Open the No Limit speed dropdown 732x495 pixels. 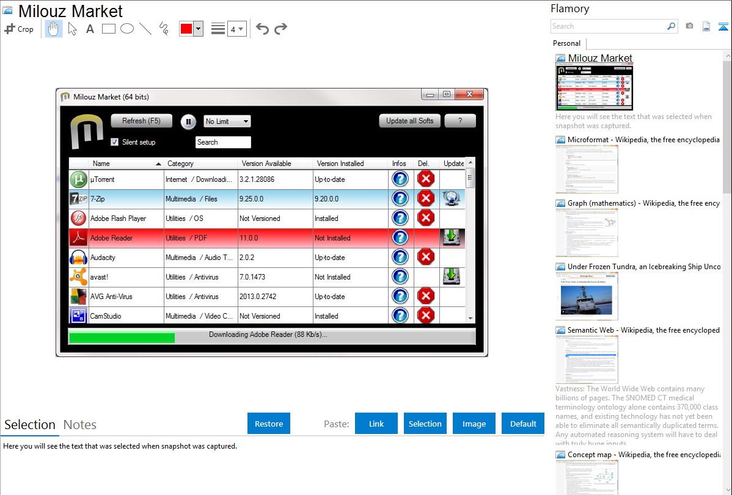pyautogui.click(x=227, y=121)
